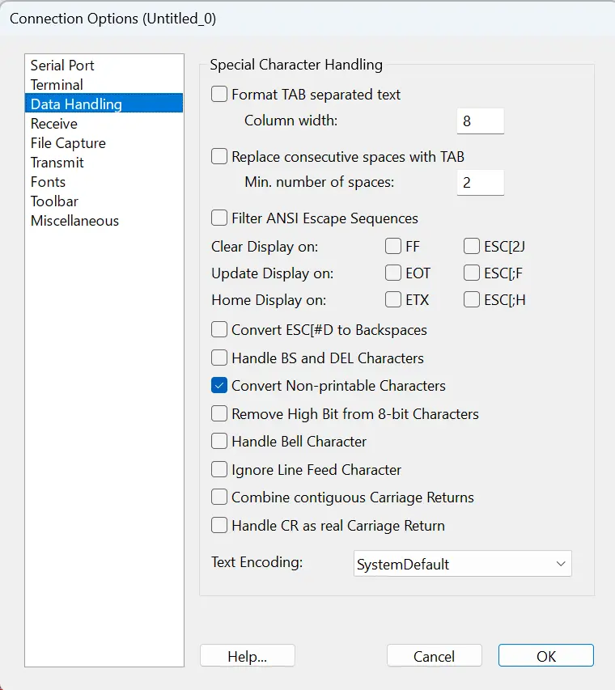Open the Miscellaneous options page

tap(104, 221)
